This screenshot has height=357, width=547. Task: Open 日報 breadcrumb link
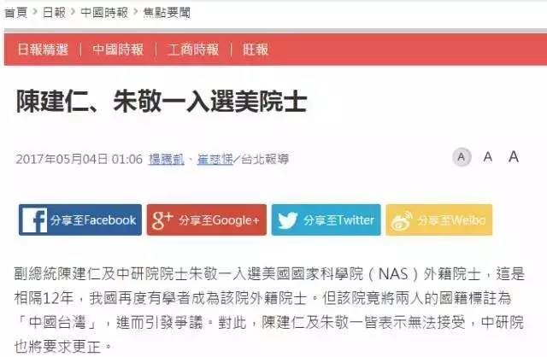(x=54, y=13)
